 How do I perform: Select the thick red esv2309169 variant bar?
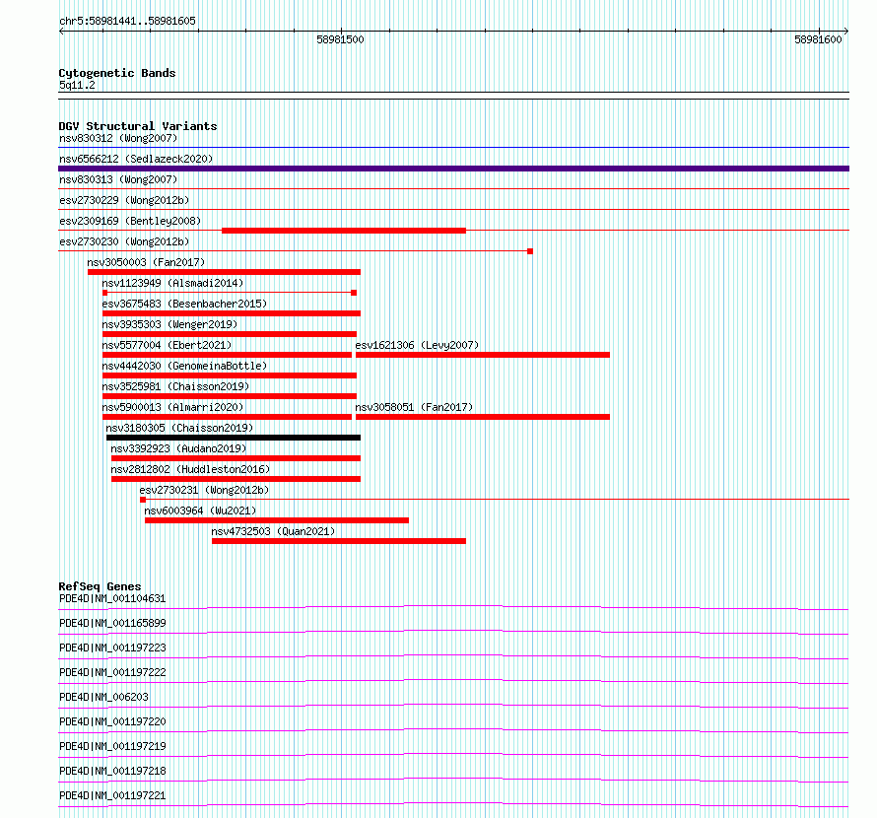344,231
